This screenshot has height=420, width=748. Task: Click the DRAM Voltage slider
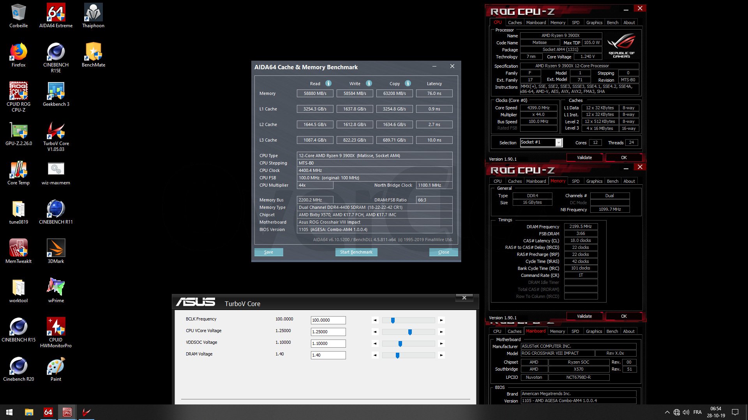coord(408,355)
